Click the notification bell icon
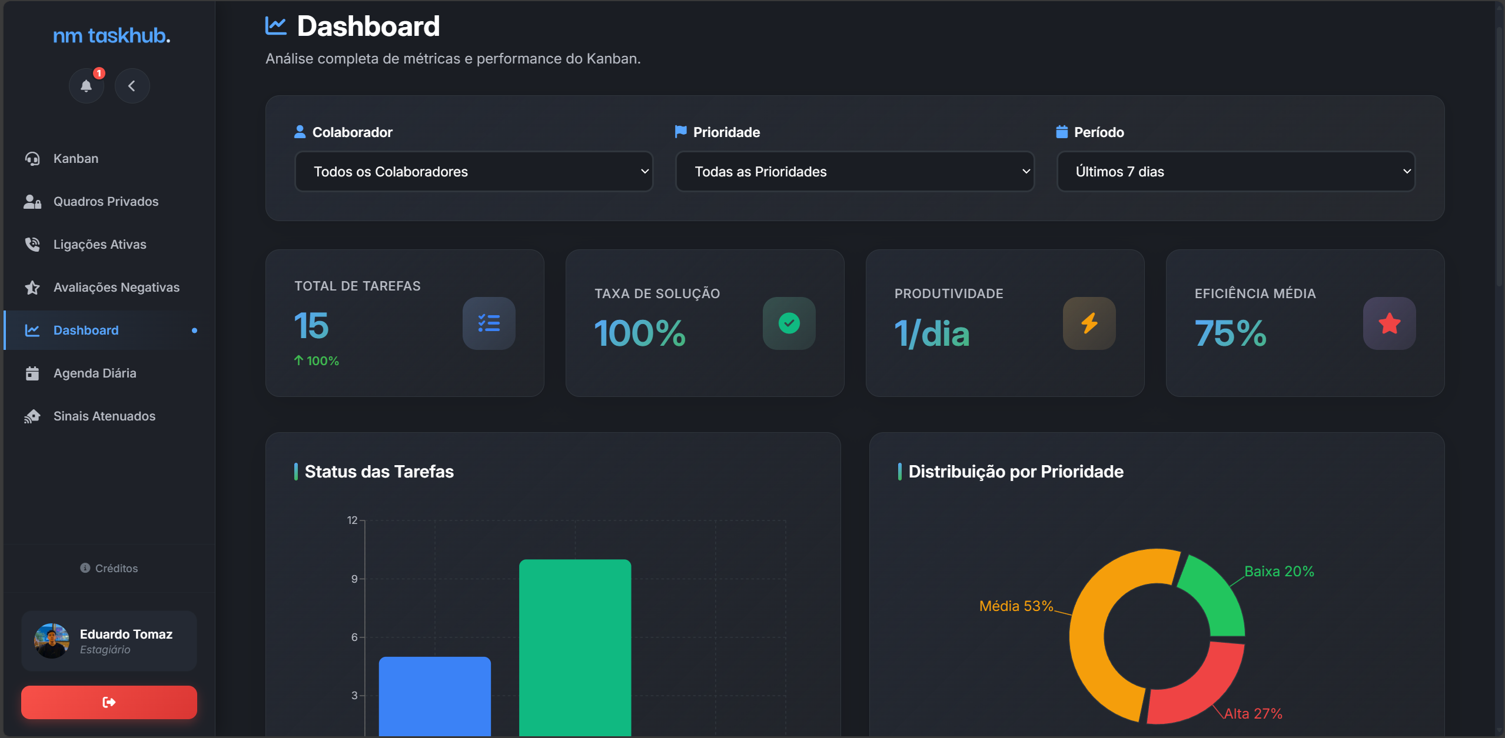Image resolution: width=1505 pixels, height=738 pixels. click(86, 86)
